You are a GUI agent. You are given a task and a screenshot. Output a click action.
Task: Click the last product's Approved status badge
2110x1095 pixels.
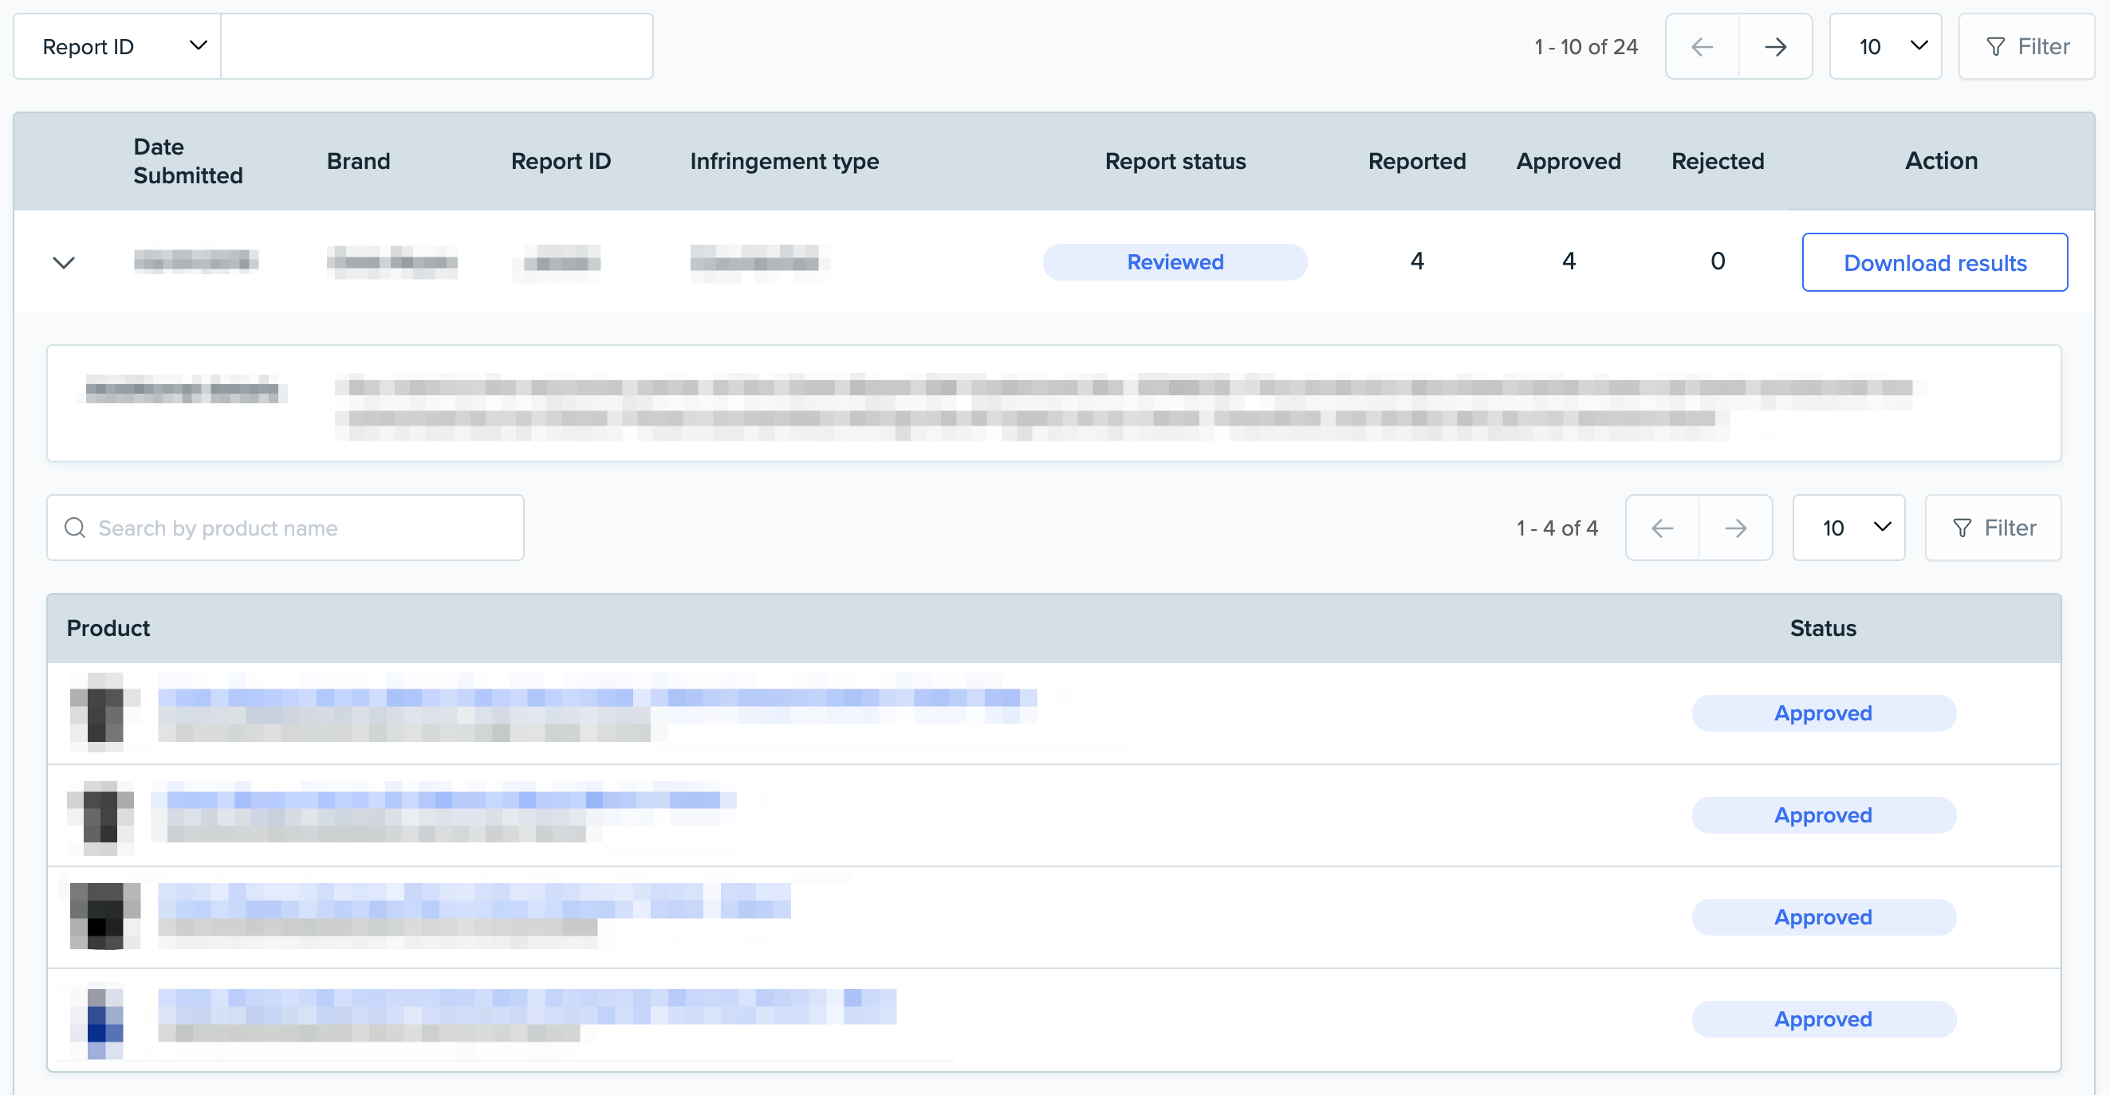[1823, 1018]
